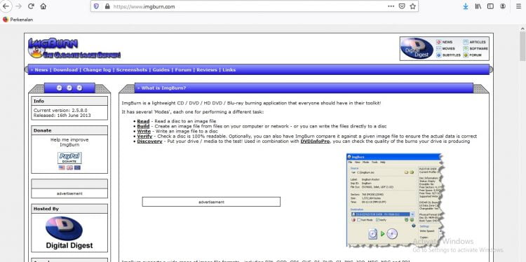Image resolution: width=526 pixels, height=262 pixels.
Task: Open tracking protection shield icon in address bar
Action: [x=96, y=6]
